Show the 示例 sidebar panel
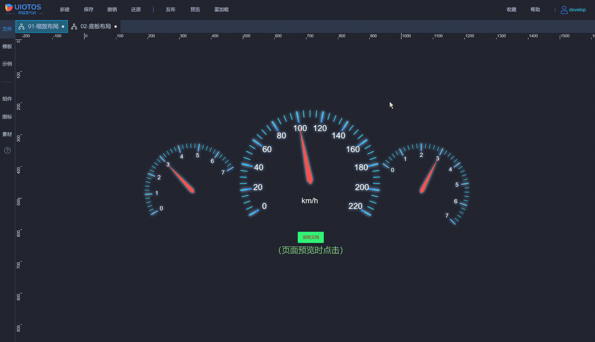Image resolution: width=595 pixels, height=342 pixels. coord(7,64)
